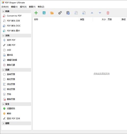The height and width of the screenshot is (134, 127).
Task: Select the 页码 label
Action: click(9, 94)
